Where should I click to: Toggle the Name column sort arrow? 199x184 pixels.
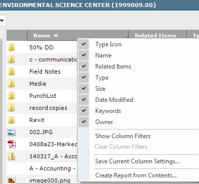(56, 35)
